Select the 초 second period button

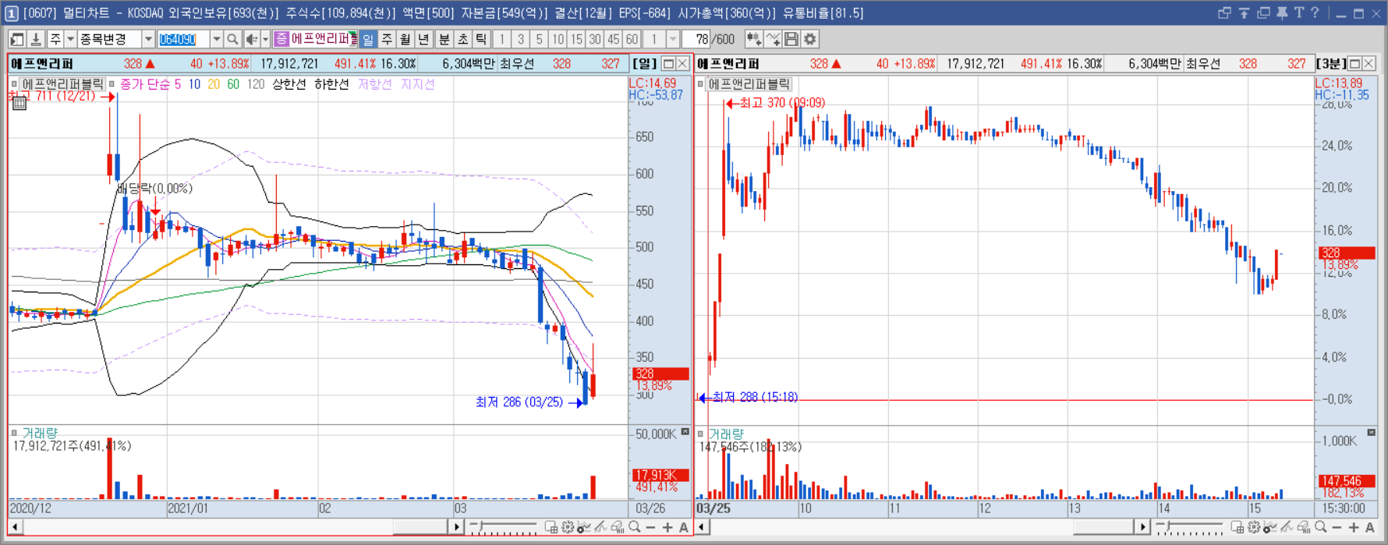click(x=462, y=39)
